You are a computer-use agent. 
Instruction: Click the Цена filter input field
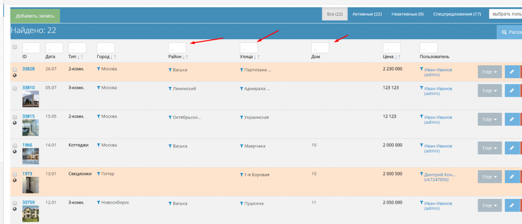(391, 48)
